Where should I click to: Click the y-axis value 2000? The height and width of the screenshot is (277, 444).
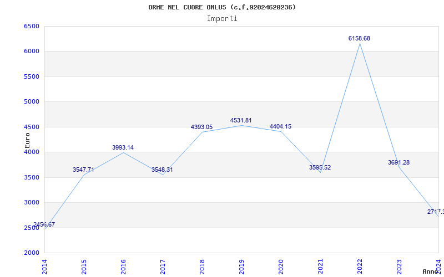[x=32, y=253]
